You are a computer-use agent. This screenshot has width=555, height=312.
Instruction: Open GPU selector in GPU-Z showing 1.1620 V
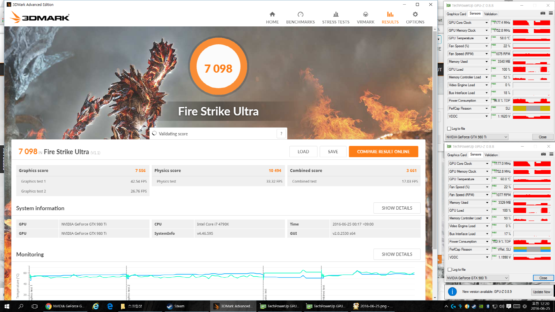tap(477, 137)
